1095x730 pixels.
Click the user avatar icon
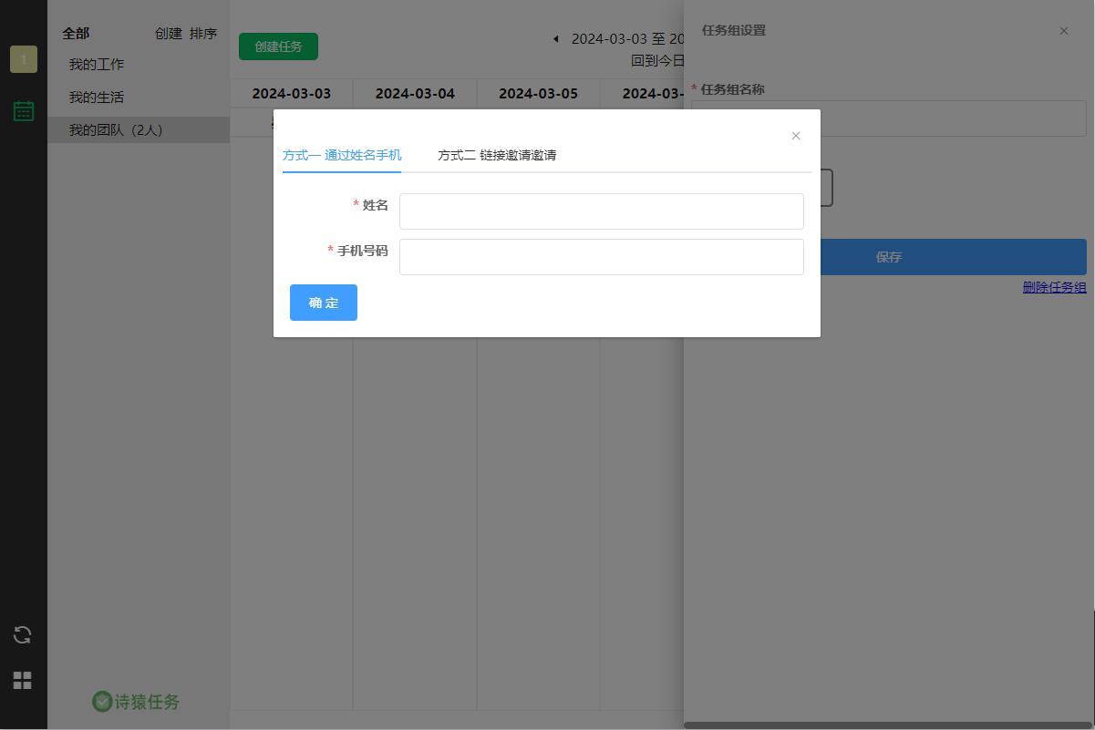(x=24, y=59)
